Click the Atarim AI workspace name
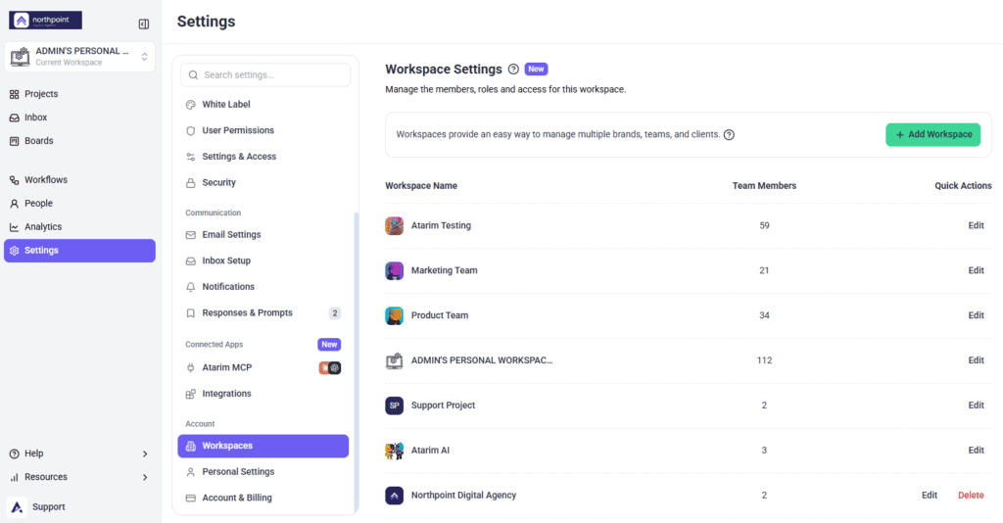 [430, 451]
